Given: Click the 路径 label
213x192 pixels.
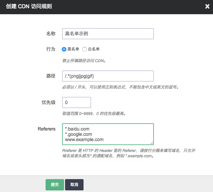Looking at the screenshot, I should 51,76.
